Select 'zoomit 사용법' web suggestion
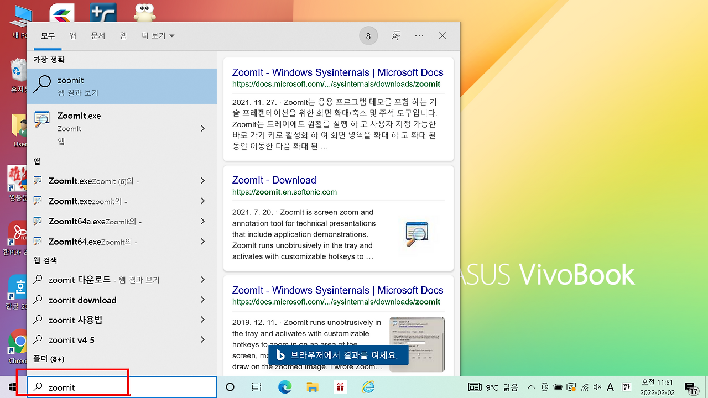This screenshot has height=398, width=708. tap(108, 320)
